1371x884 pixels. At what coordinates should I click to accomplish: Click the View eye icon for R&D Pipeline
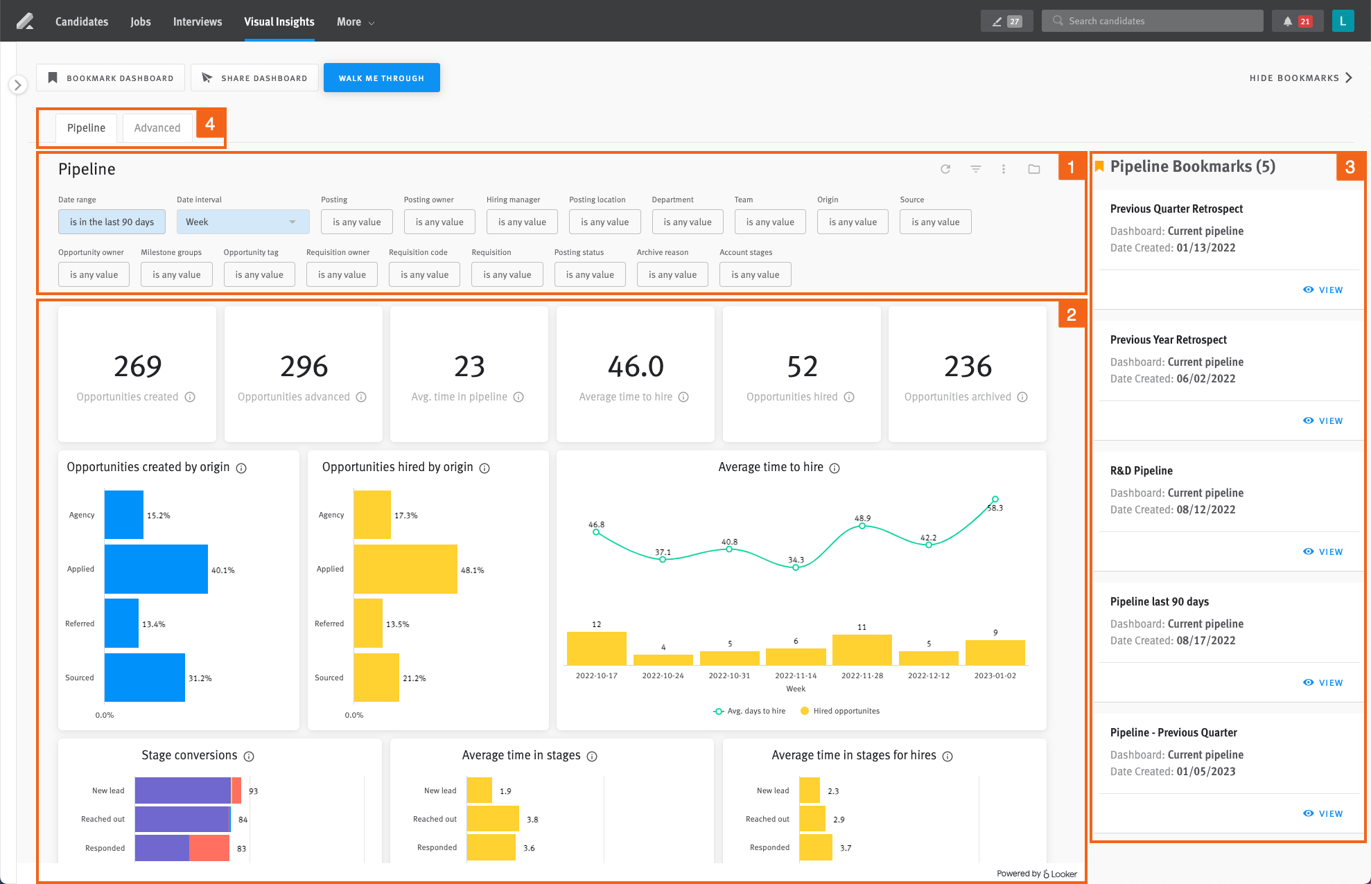pos(1309,551)
